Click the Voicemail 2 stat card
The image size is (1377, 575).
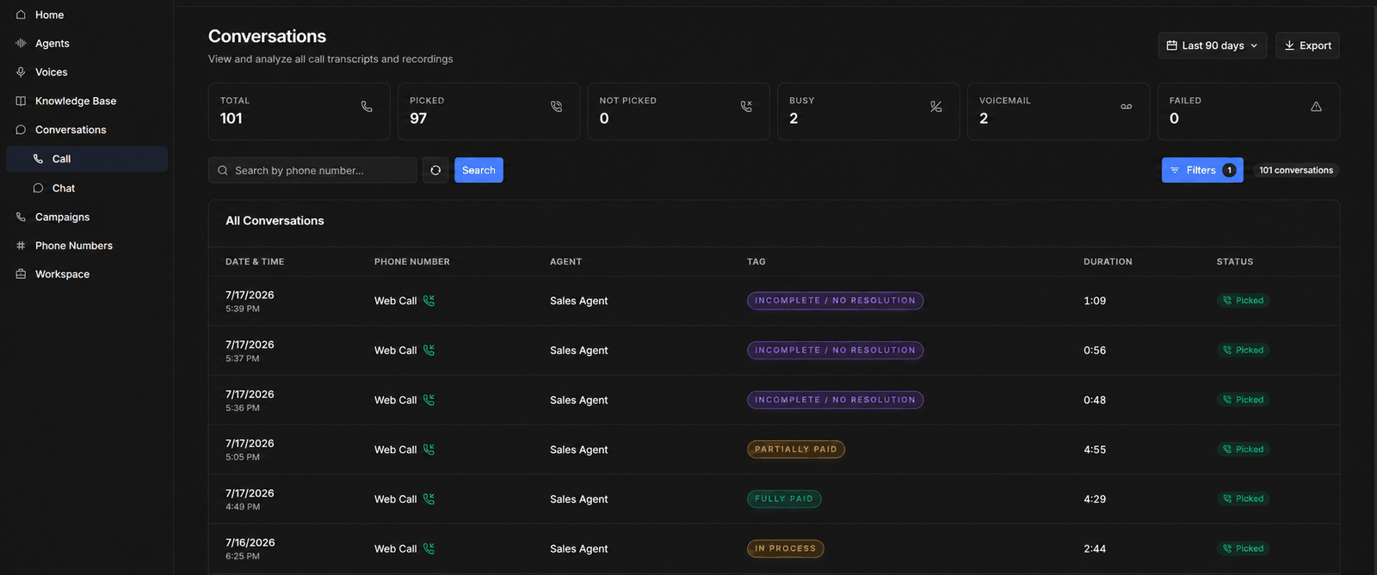point(1059,112)
